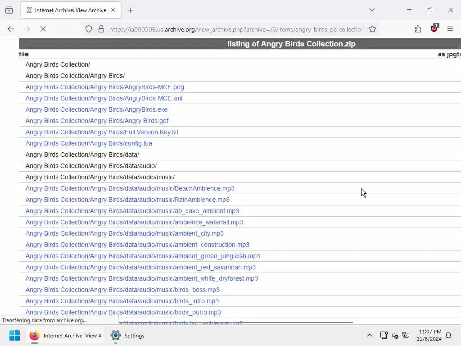
Task: Click the tray icon left of the clock
Action: pyautogui.click(x=406, y=335)
